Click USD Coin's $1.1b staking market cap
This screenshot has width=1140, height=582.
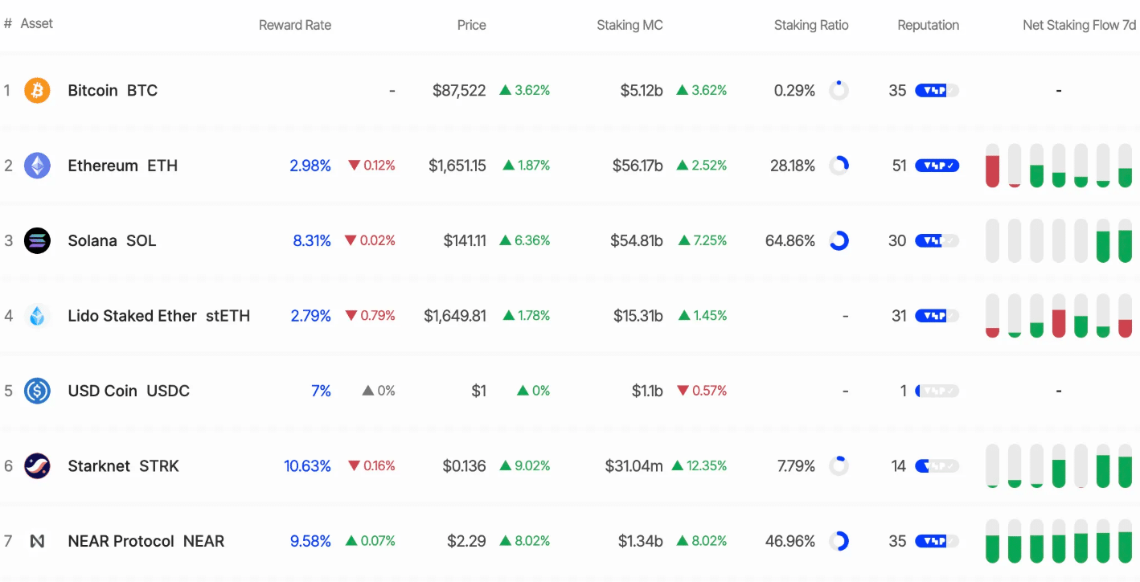[648, 391]
